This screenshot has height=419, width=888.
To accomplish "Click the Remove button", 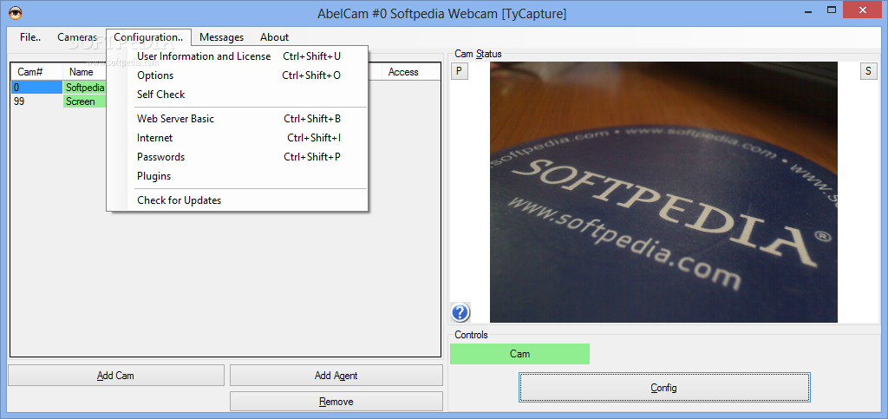I will (336, 402).
